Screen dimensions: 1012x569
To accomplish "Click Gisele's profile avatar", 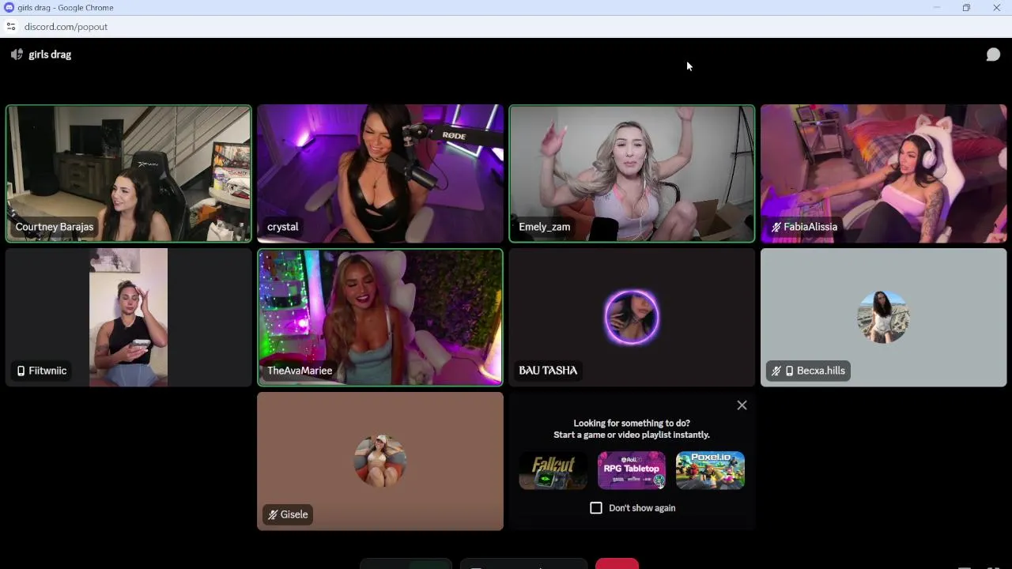I will pos(379,461).
